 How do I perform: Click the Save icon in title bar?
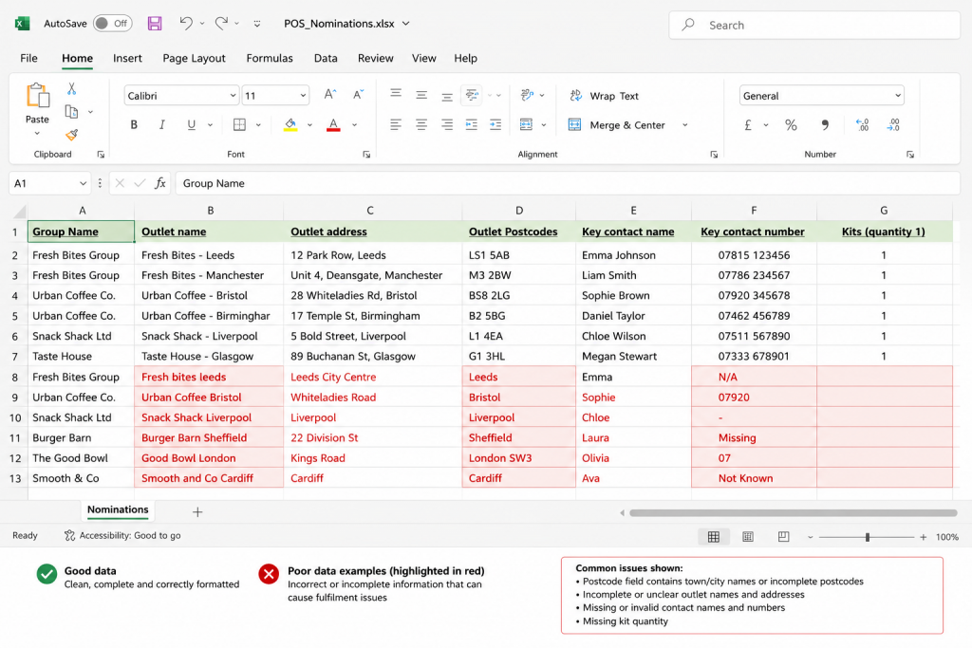[155, 24]
